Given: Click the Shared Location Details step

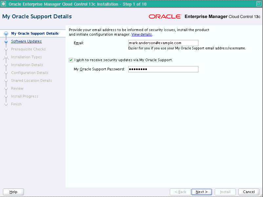Looking at the screenshot, I should (x=31, y=81).
